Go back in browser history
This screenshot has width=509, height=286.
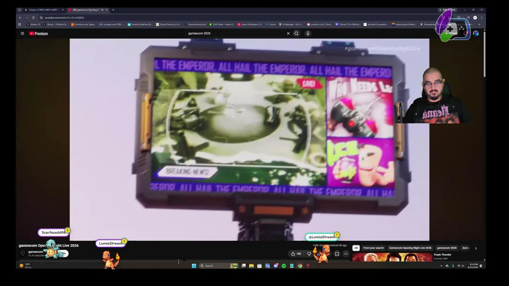(20, 17)
